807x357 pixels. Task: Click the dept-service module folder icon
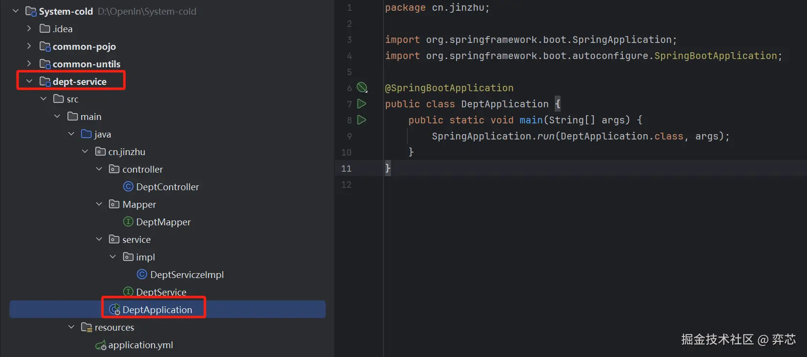click(45, 82)
